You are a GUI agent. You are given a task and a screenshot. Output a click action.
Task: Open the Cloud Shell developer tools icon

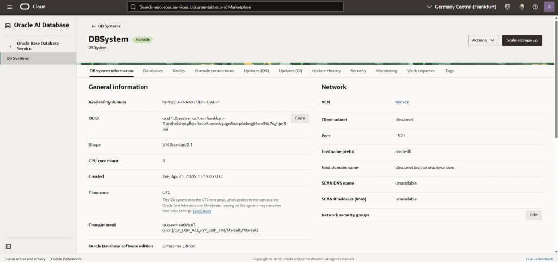(x=507, y=7)
